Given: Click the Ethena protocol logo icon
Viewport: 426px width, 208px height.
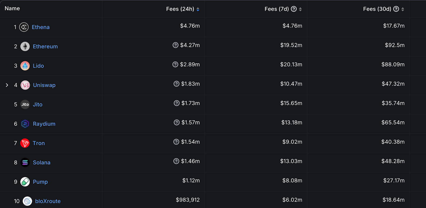Looking at the screenshot, I should [x=24, y=27].
